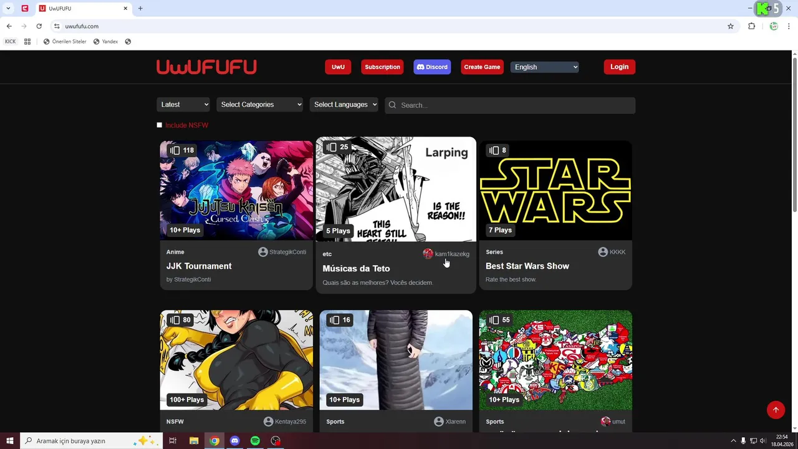Click kam1kazekg username text
Image resolution: width=798 pixels, height=449 pixels.
[452, 254]
